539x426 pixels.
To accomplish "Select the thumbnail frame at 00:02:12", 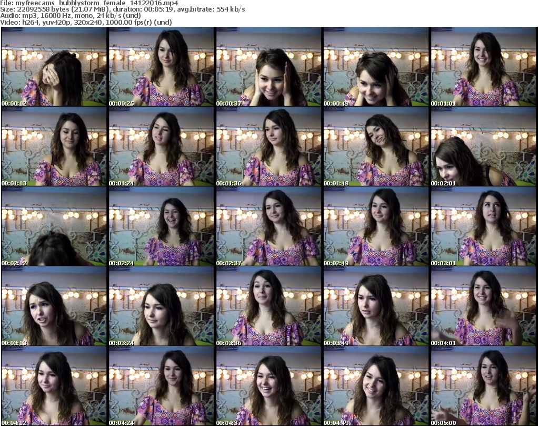I will [54, 226].
